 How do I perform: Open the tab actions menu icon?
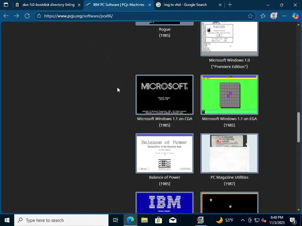click(6, 5)
